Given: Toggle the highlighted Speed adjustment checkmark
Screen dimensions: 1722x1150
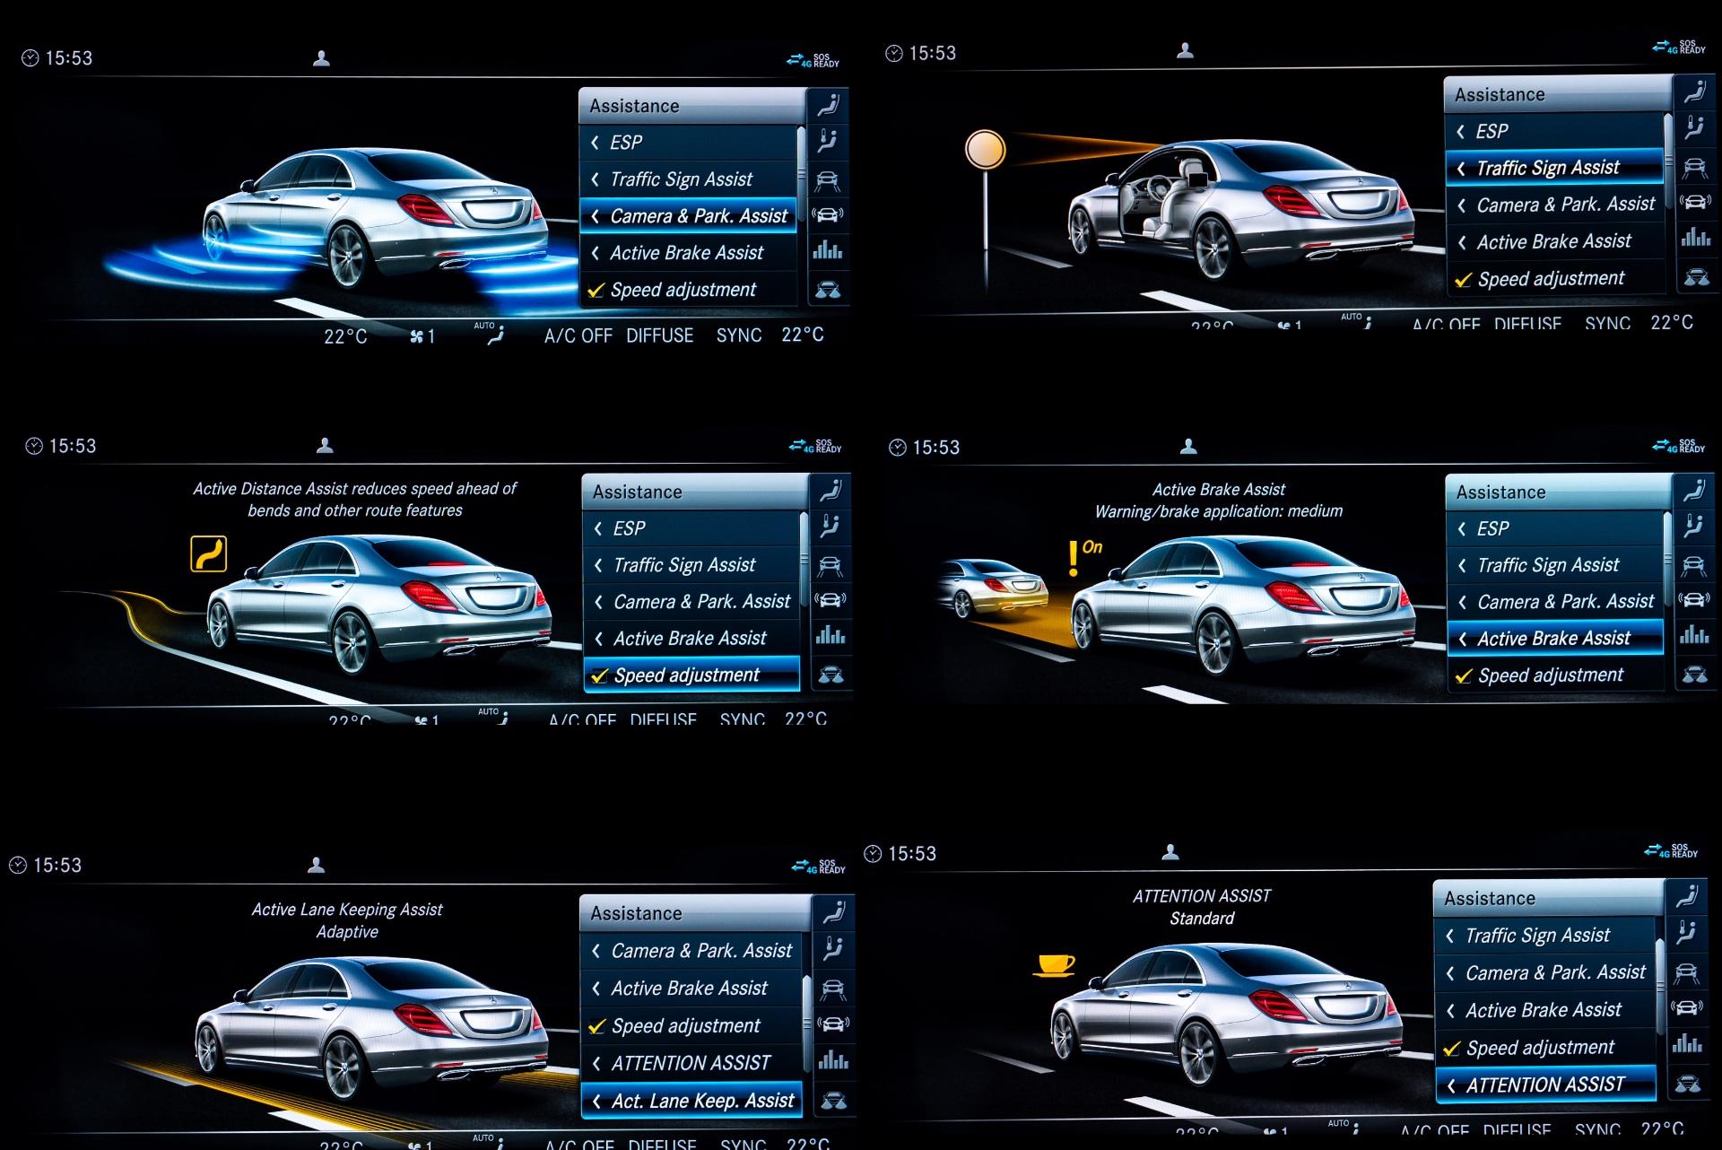Looking at the screenshot, I should pyautogui.click(x=600, y=676).
